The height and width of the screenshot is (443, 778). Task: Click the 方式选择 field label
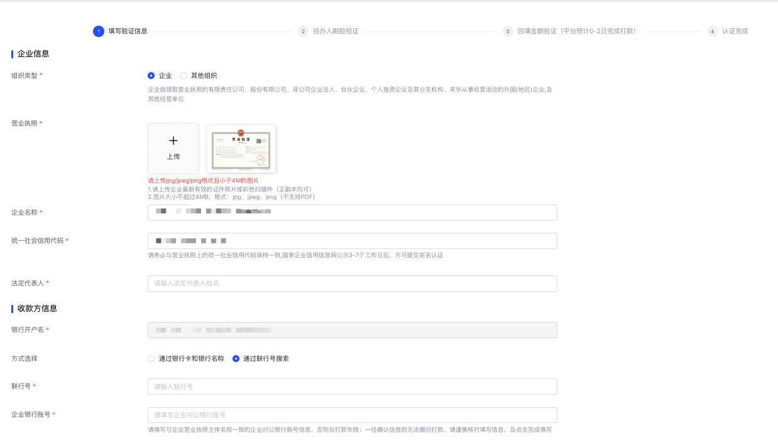pyautogui.click(x=25, y=359)
